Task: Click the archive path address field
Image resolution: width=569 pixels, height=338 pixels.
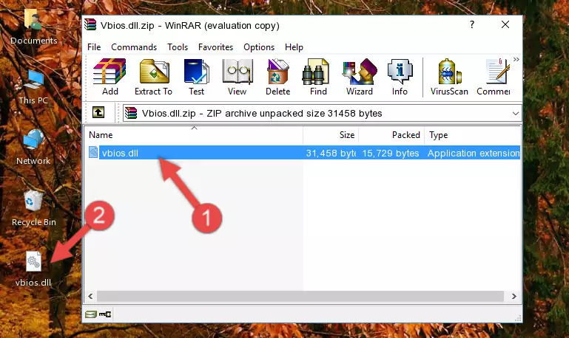Action: 323,113
